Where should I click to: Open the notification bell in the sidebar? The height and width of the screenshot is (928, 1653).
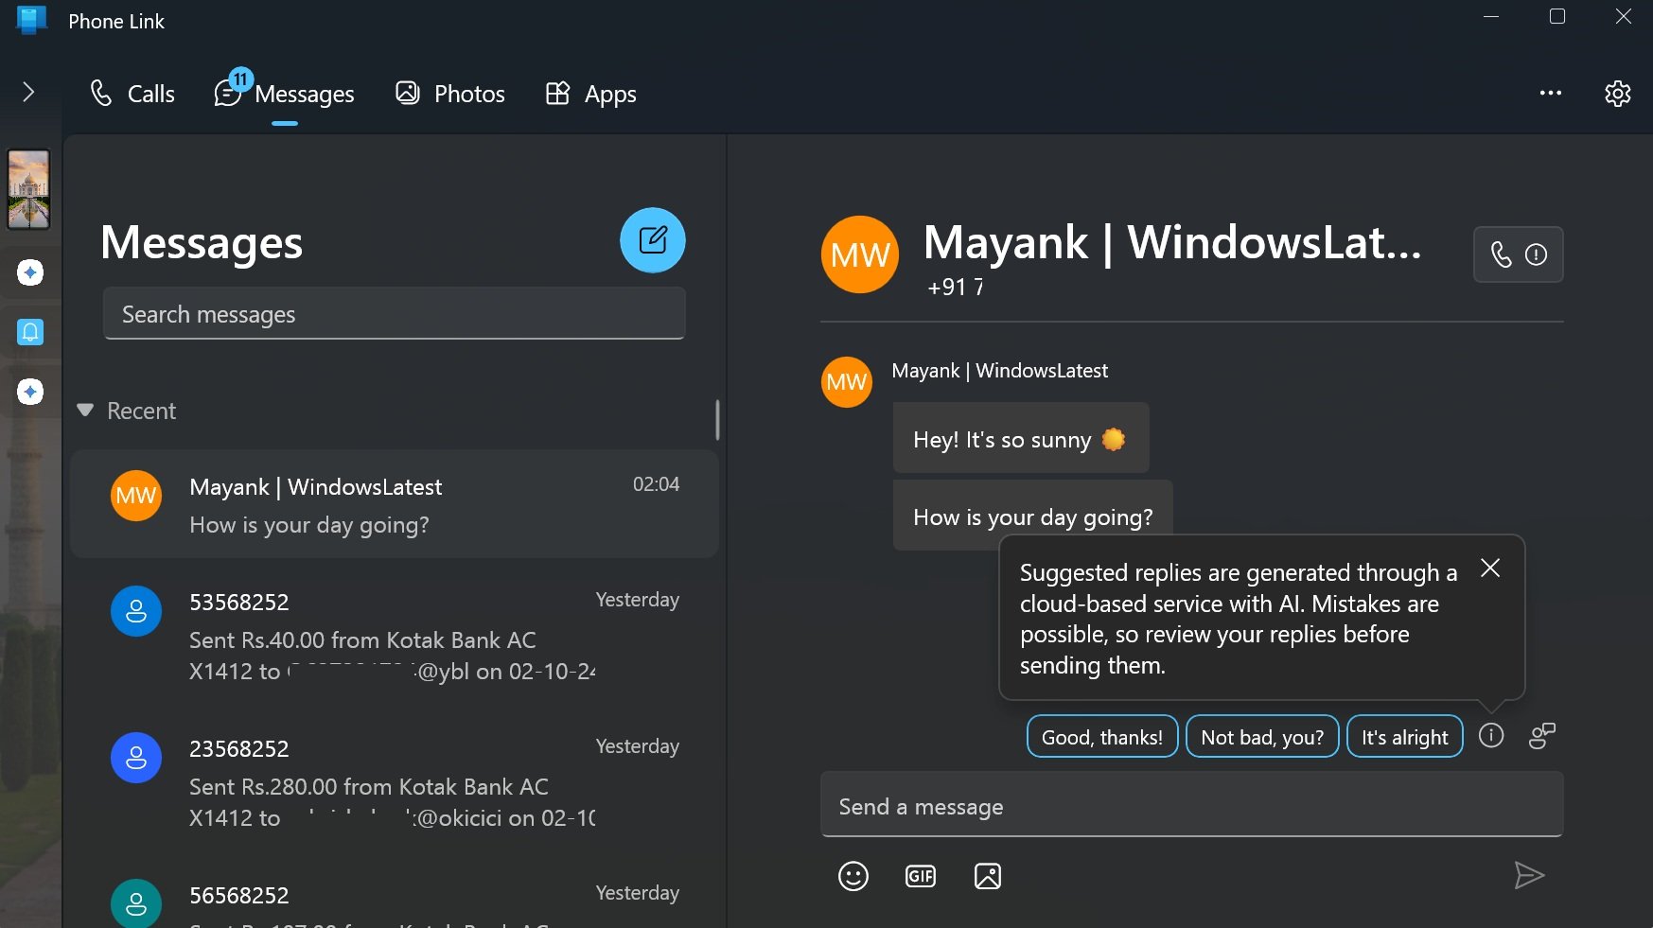coord(30,331)
